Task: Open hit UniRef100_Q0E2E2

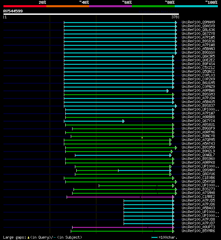Action: tap(198, 60)
